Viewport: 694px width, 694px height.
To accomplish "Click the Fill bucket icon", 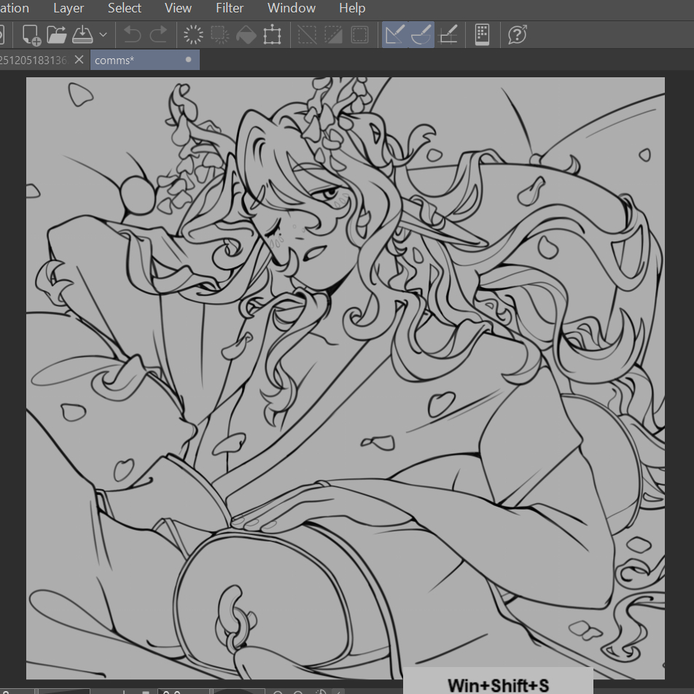I will pos(246,34).
